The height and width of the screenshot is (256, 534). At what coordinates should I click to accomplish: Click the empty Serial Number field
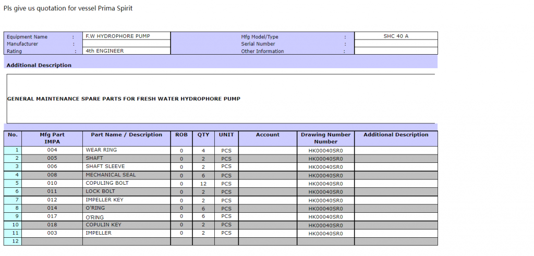click(395, 44)
